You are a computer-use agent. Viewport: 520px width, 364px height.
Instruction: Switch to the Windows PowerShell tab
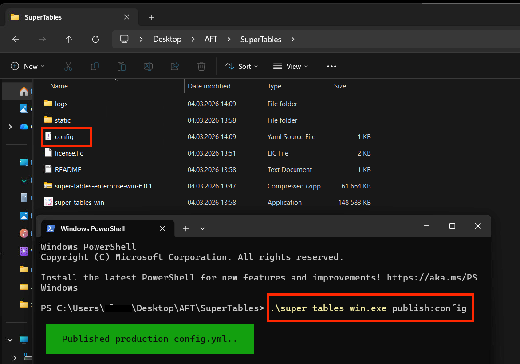[93, 228]
